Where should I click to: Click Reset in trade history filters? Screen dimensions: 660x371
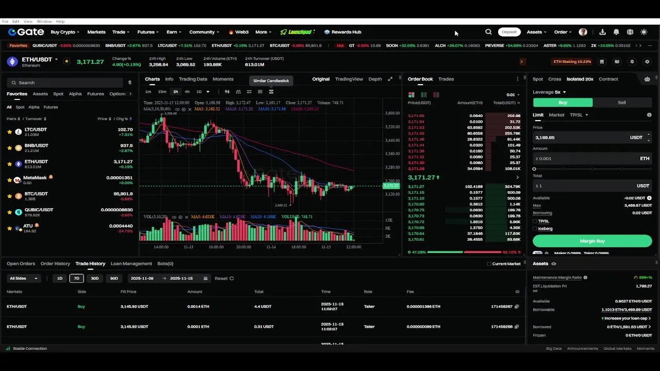[224, 278]
